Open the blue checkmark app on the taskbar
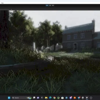Image resolution: width=100 pixels, height=100 pixels. point(66,98)
